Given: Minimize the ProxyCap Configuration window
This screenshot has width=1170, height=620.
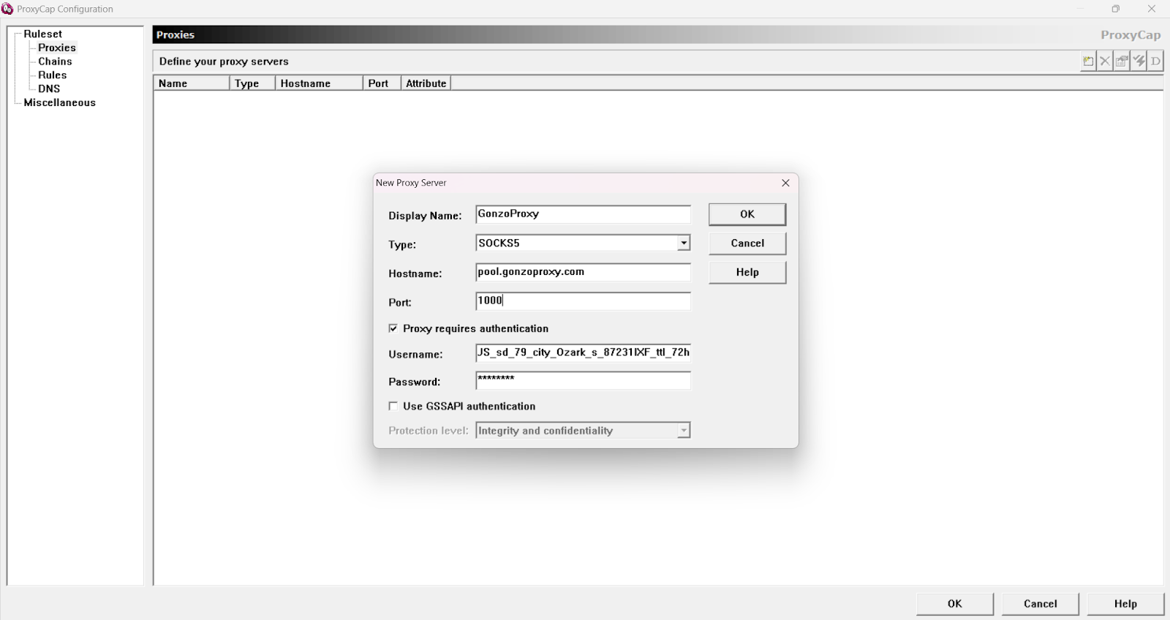Looking at the screenshot, I should coord(1081,9).
